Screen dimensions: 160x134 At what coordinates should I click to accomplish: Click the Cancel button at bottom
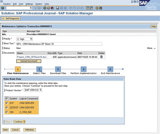(x=15, y=130)
